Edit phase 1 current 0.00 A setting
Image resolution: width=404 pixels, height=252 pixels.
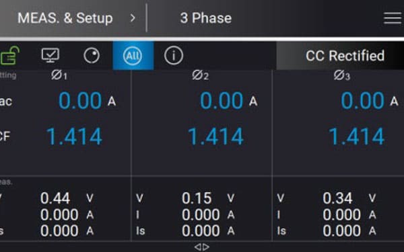tap(88, 101)
